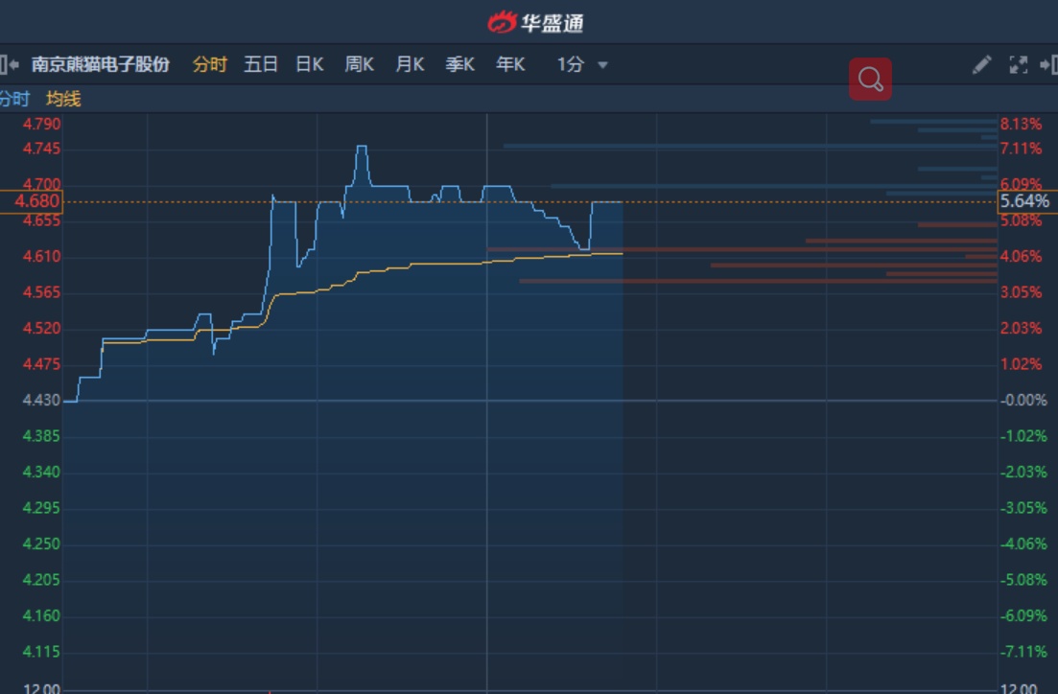Toggle the 均线 average line legend
The image size is (1058, 694).
coord(63,99)
